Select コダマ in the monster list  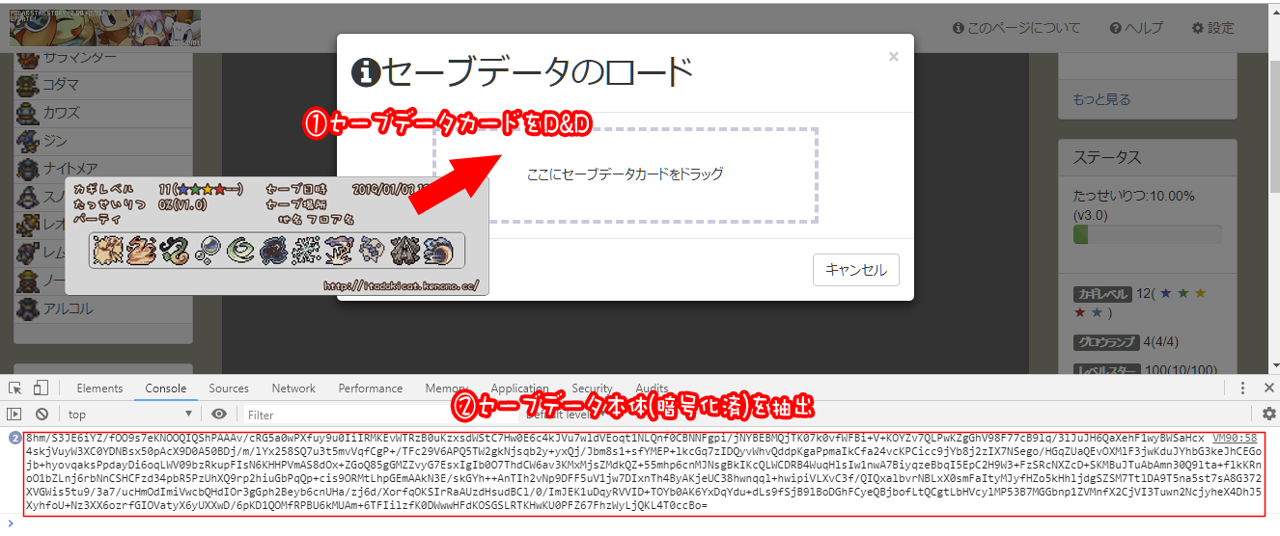(60, 85)
